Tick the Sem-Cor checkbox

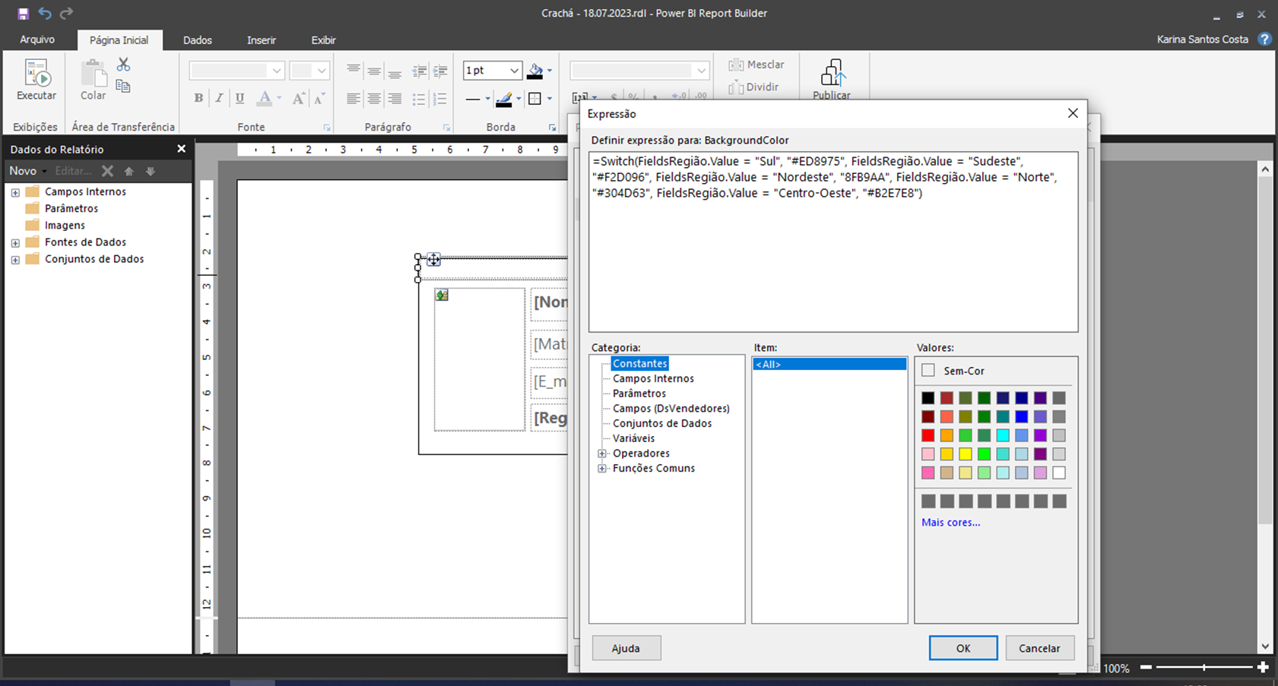coord(928,371)
